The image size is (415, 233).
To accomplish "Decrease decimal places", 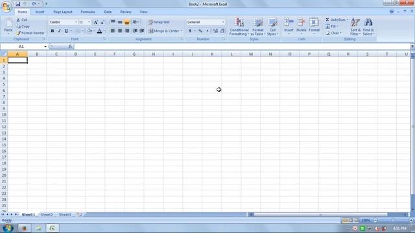I will click(x=222, y=31).
